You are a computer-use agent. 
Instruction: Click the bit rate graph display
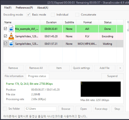click(x=101, y=89)
